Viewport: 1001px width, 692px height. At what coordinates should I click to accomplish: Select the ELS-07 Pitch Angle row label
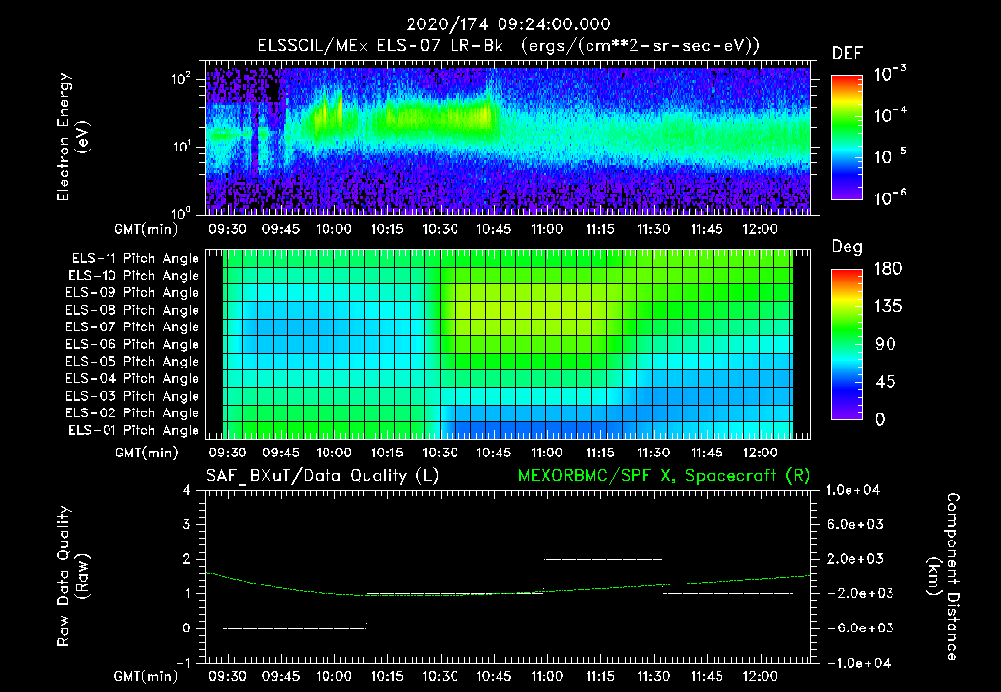pos(133,326)
